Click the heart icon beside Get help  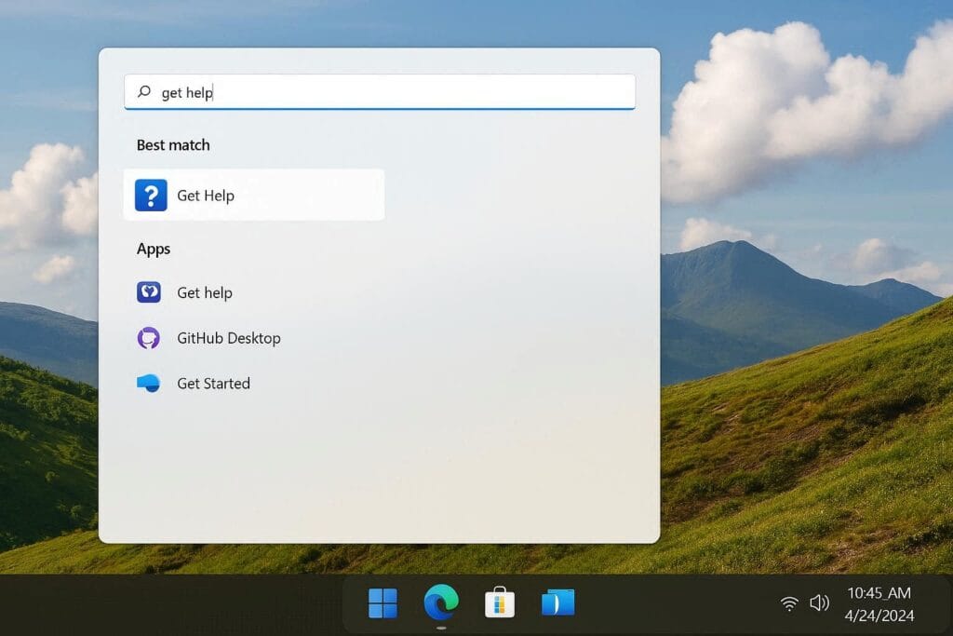point(149,292)
